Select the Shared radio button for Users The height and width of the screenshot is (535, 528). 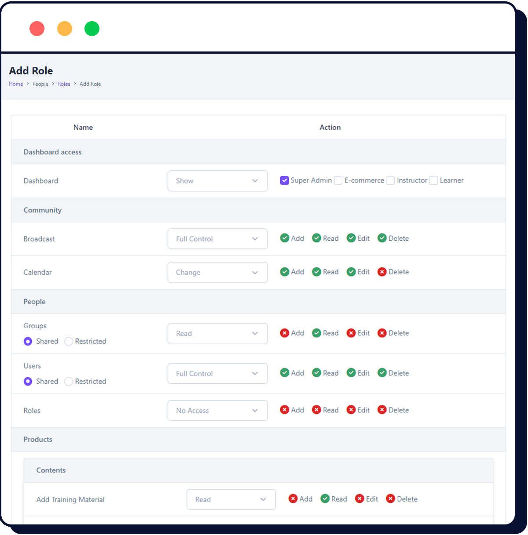(x=28, y=381)
